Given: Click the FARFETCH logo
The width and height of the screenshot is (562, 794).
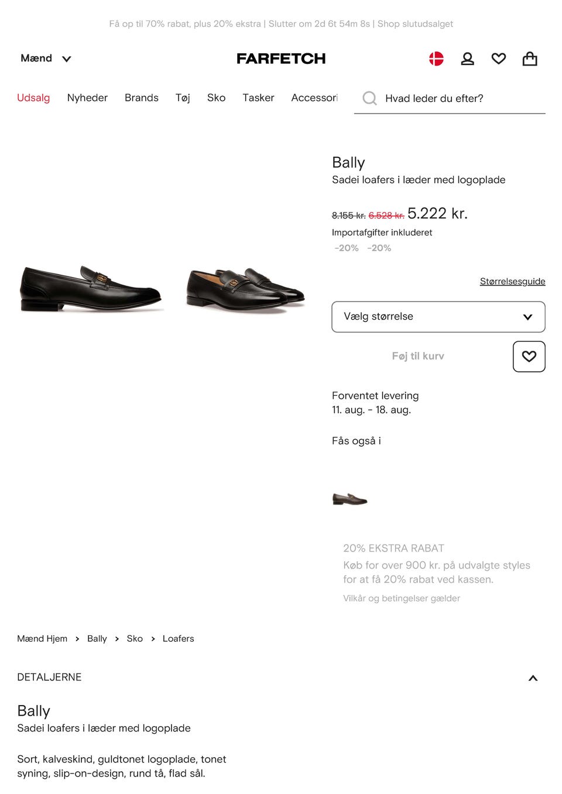Looking at the screenshot, I should point(281,59).
